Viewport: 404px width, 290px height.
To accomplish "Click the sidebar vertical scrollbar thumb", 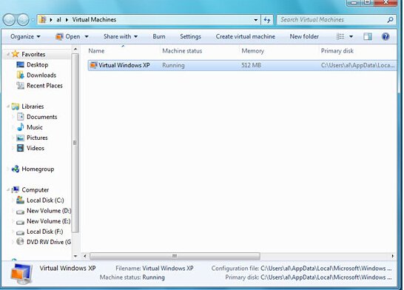I will (75, 143).
